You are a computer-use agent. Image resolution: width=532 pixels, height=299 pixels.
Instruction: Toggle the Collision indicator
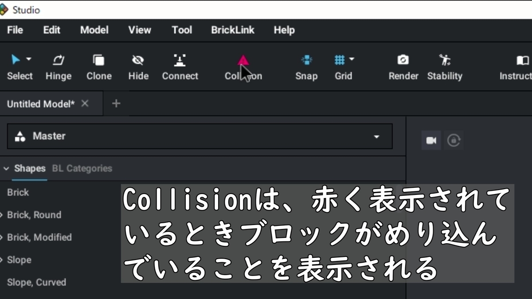tap(243, 67)
